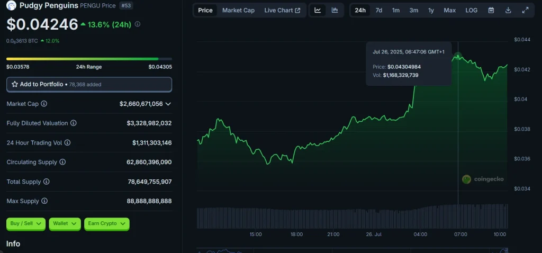Select the Market Cap chart tab
Screen dimensions: 542x253
coord(239,11)
